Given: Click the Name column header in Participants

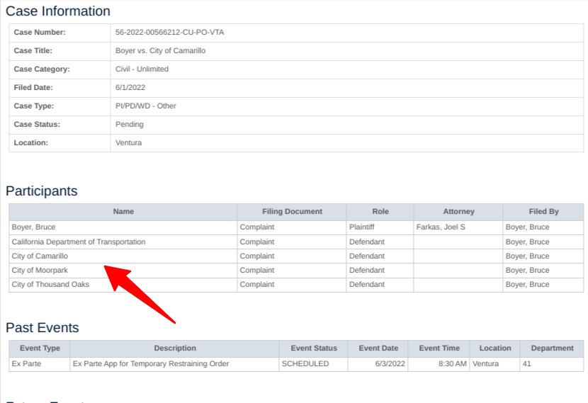Looking at the screenshot, I should (123, 212).
